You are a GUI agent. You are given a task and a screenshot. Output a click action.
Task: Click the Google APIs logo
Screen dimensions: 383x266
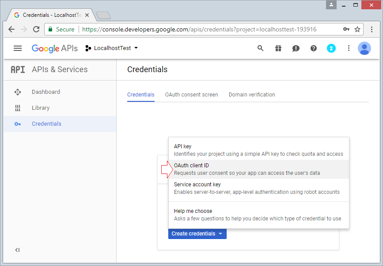tap(55, 48)
